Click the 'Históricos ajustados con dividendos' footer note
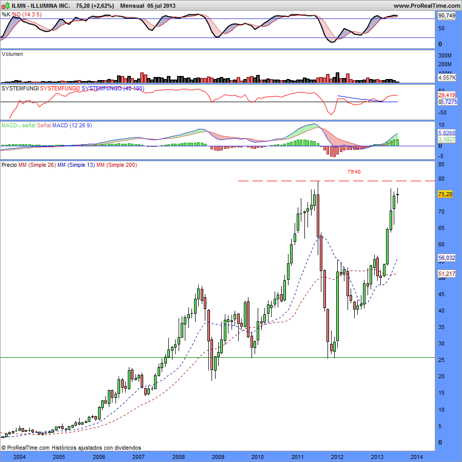The height and width of the screenshot is (462, 462). 97,448
